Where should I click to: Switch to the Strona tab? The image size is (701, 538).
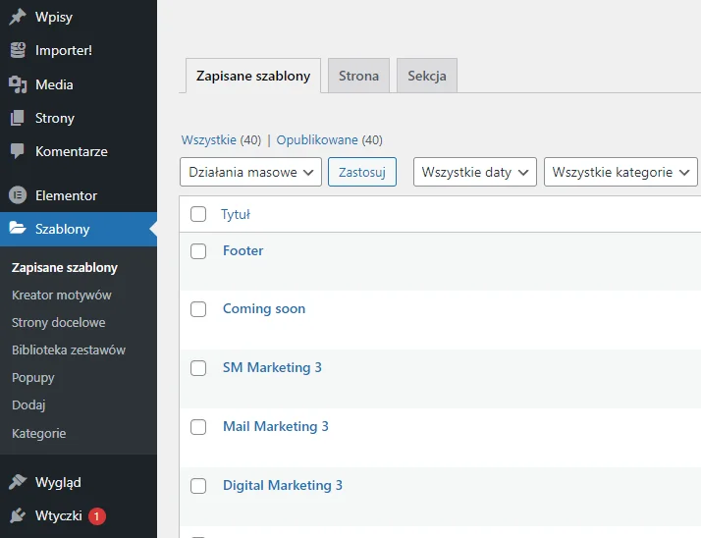coord(358,76)
